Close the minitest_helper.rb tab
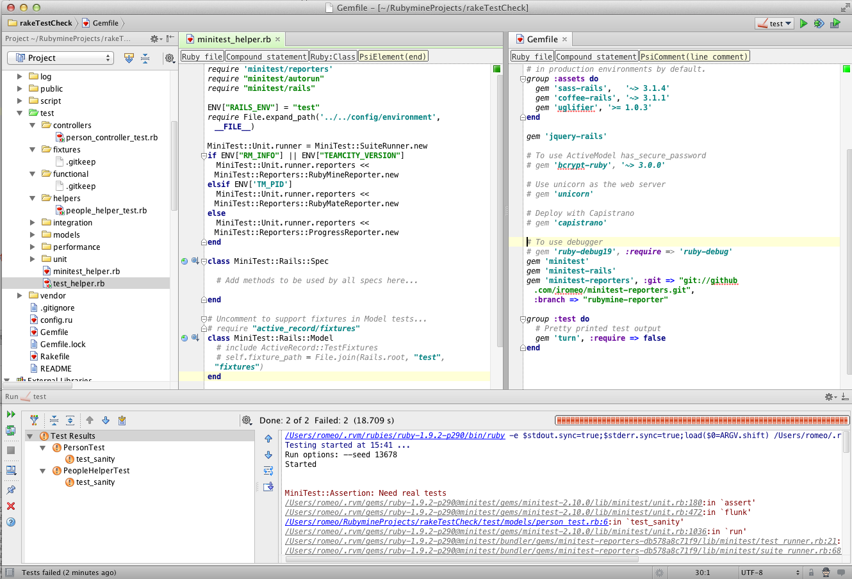The height and width of the screenshot is (579, 852). coord(277,39)
